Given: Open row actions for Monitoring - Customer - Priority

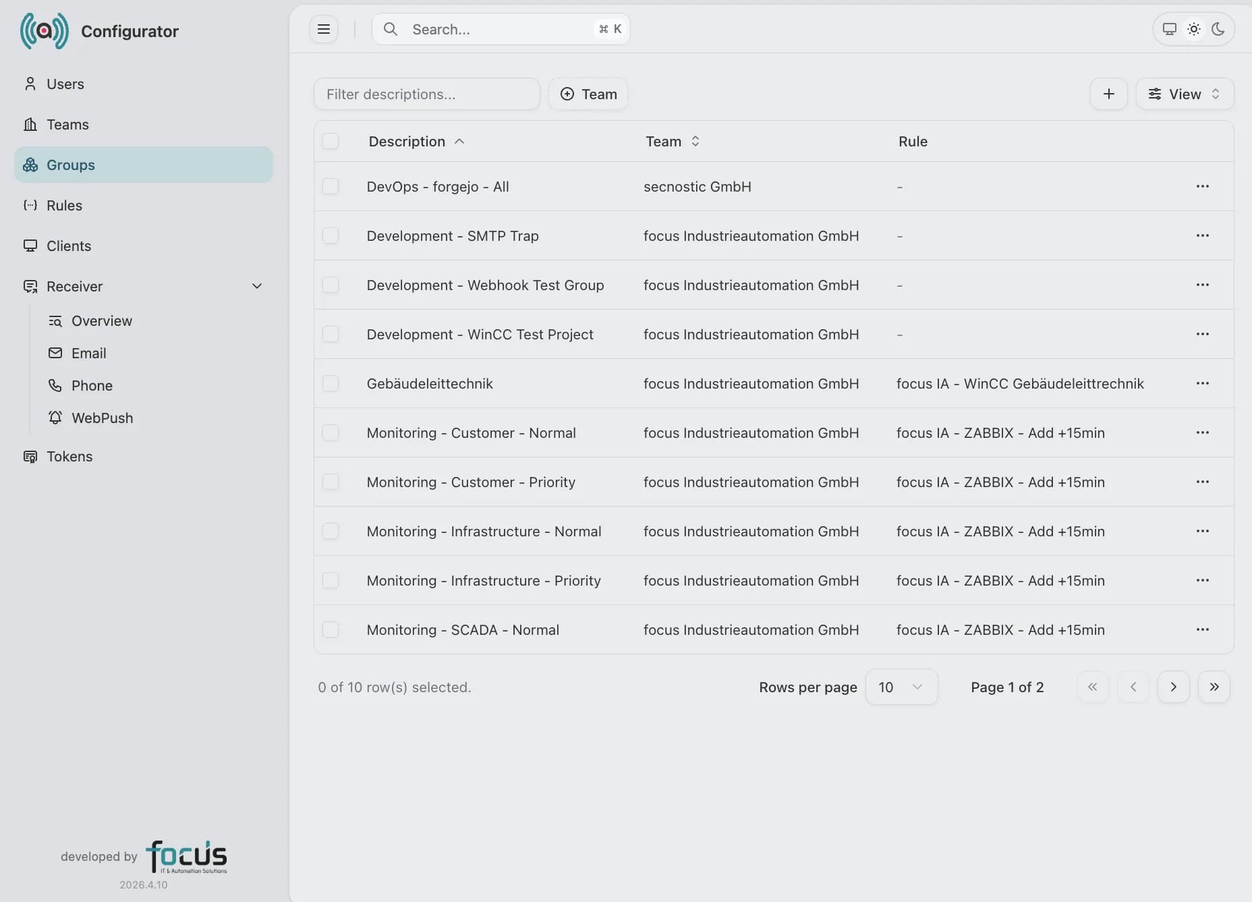Looking at the screenshot, I should (1203, 482).
